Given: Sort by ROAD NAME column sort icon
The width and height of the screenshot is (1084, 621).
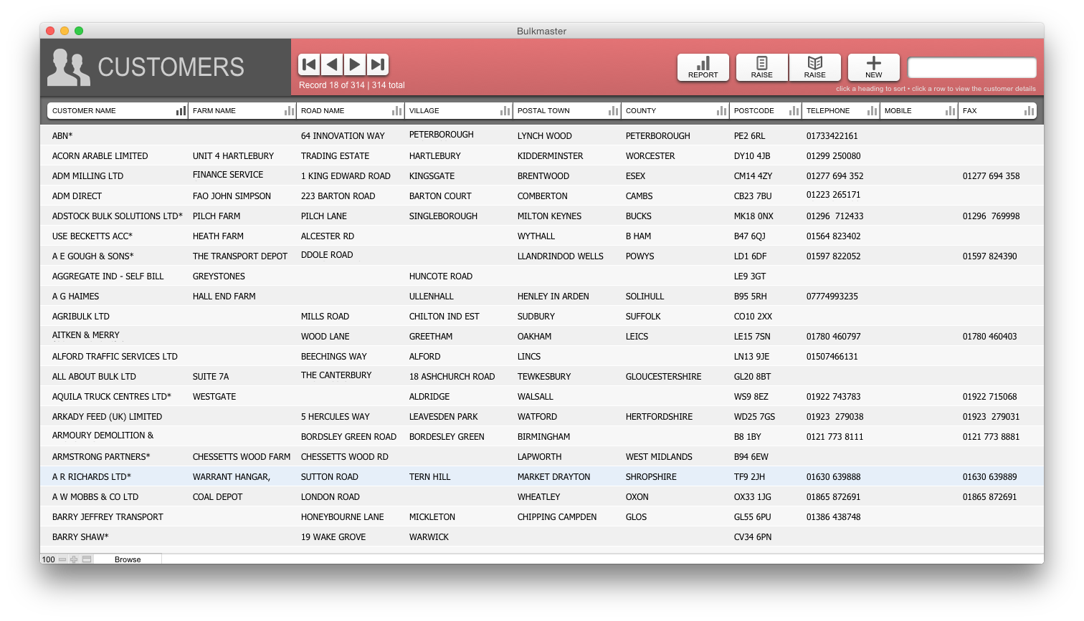Looking at the screenshot, I should coord(396,110).
